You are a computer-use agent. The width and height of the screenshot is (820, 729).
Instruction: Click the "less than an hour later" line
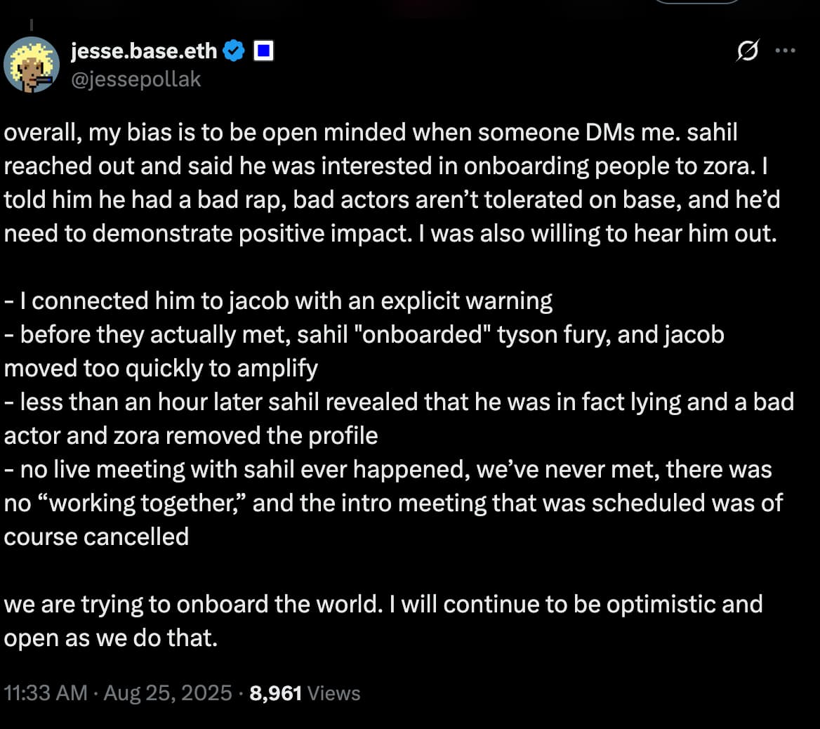(x=398, y=402)
